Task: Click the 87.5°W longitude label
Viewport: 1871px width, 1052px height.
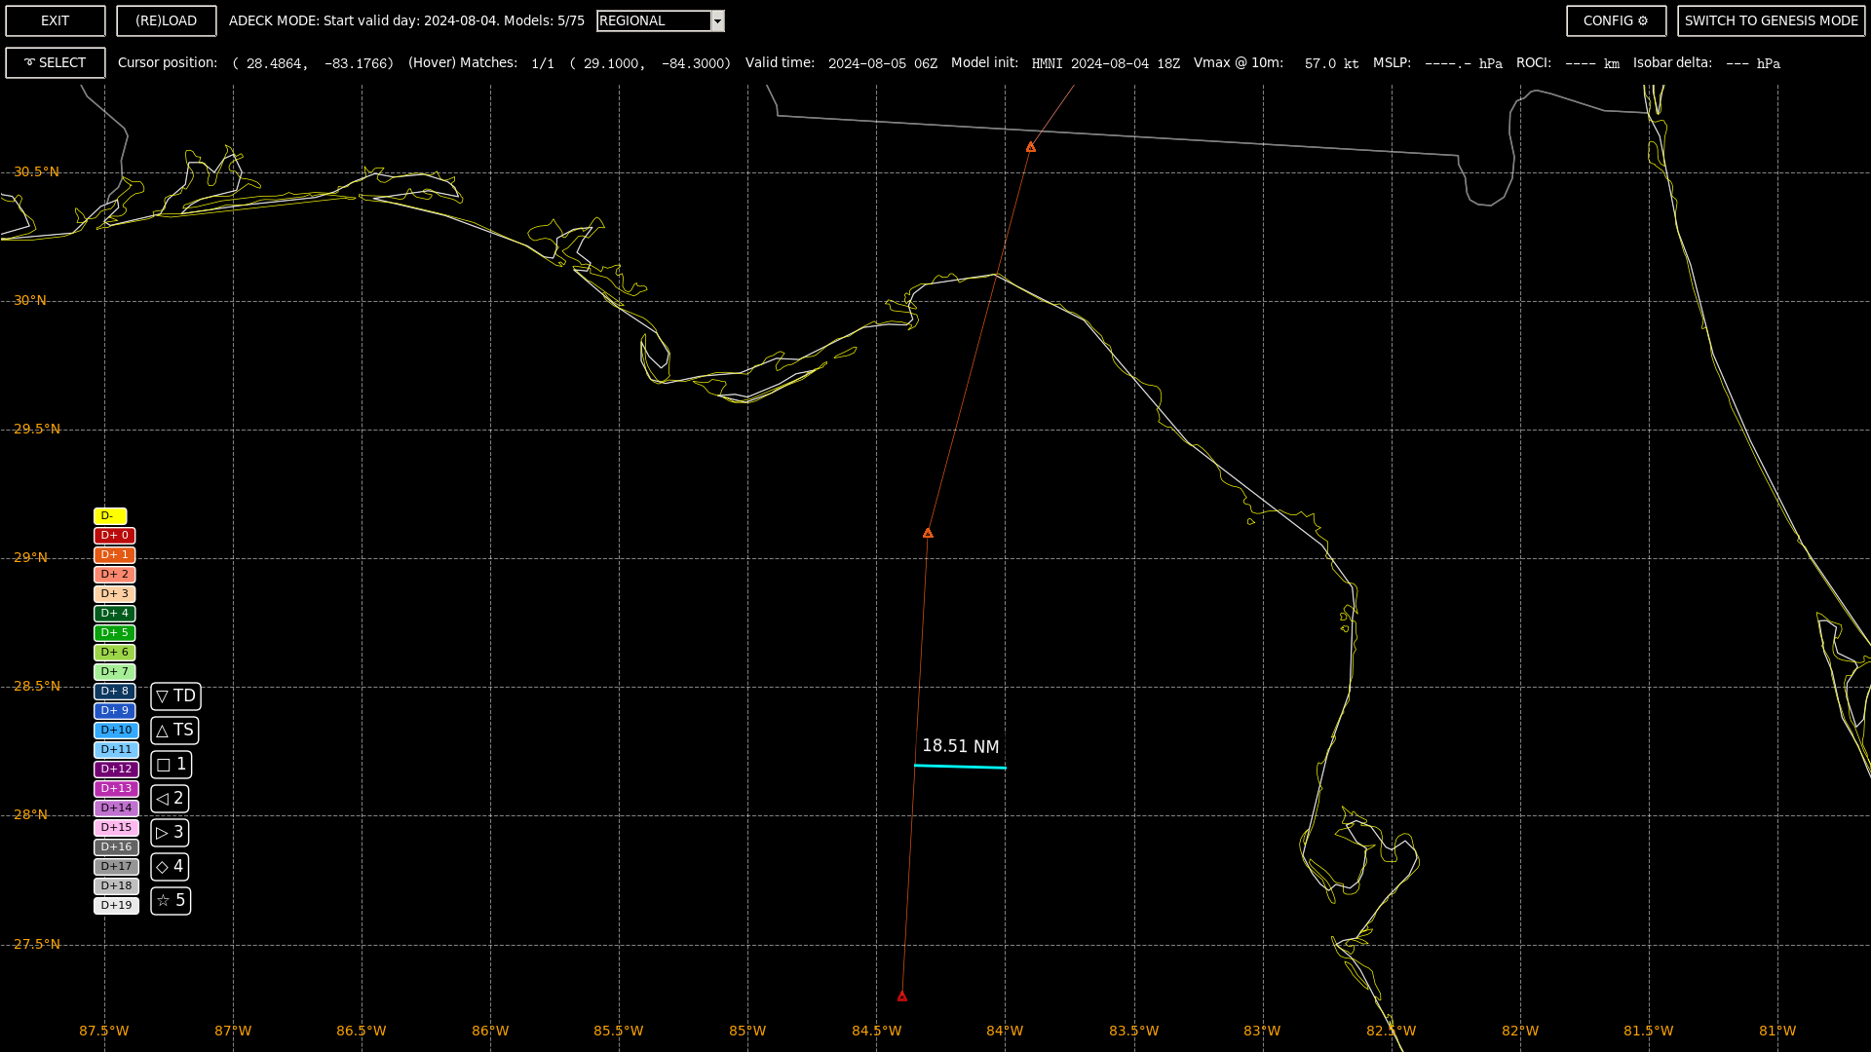Action: 104,1031
